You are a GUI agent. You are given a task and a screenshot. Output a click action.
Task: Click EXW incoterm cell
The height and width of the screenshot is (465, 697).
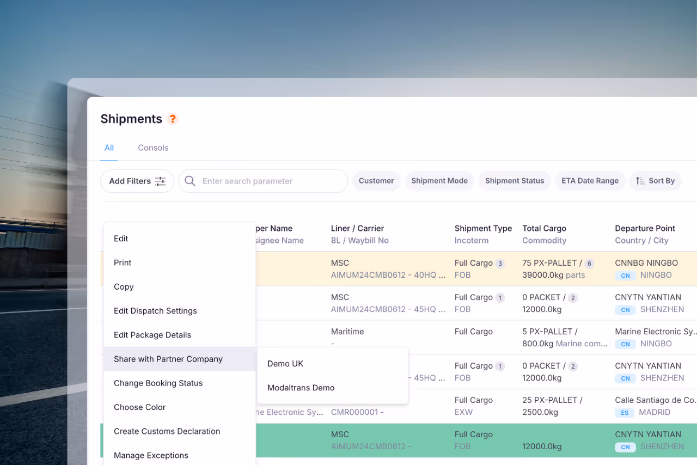[x=462, y=412]
